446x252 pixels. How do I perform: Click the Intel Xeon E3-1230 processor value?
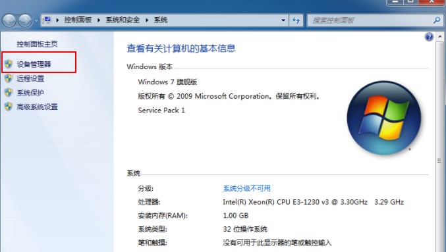(313, 202)
